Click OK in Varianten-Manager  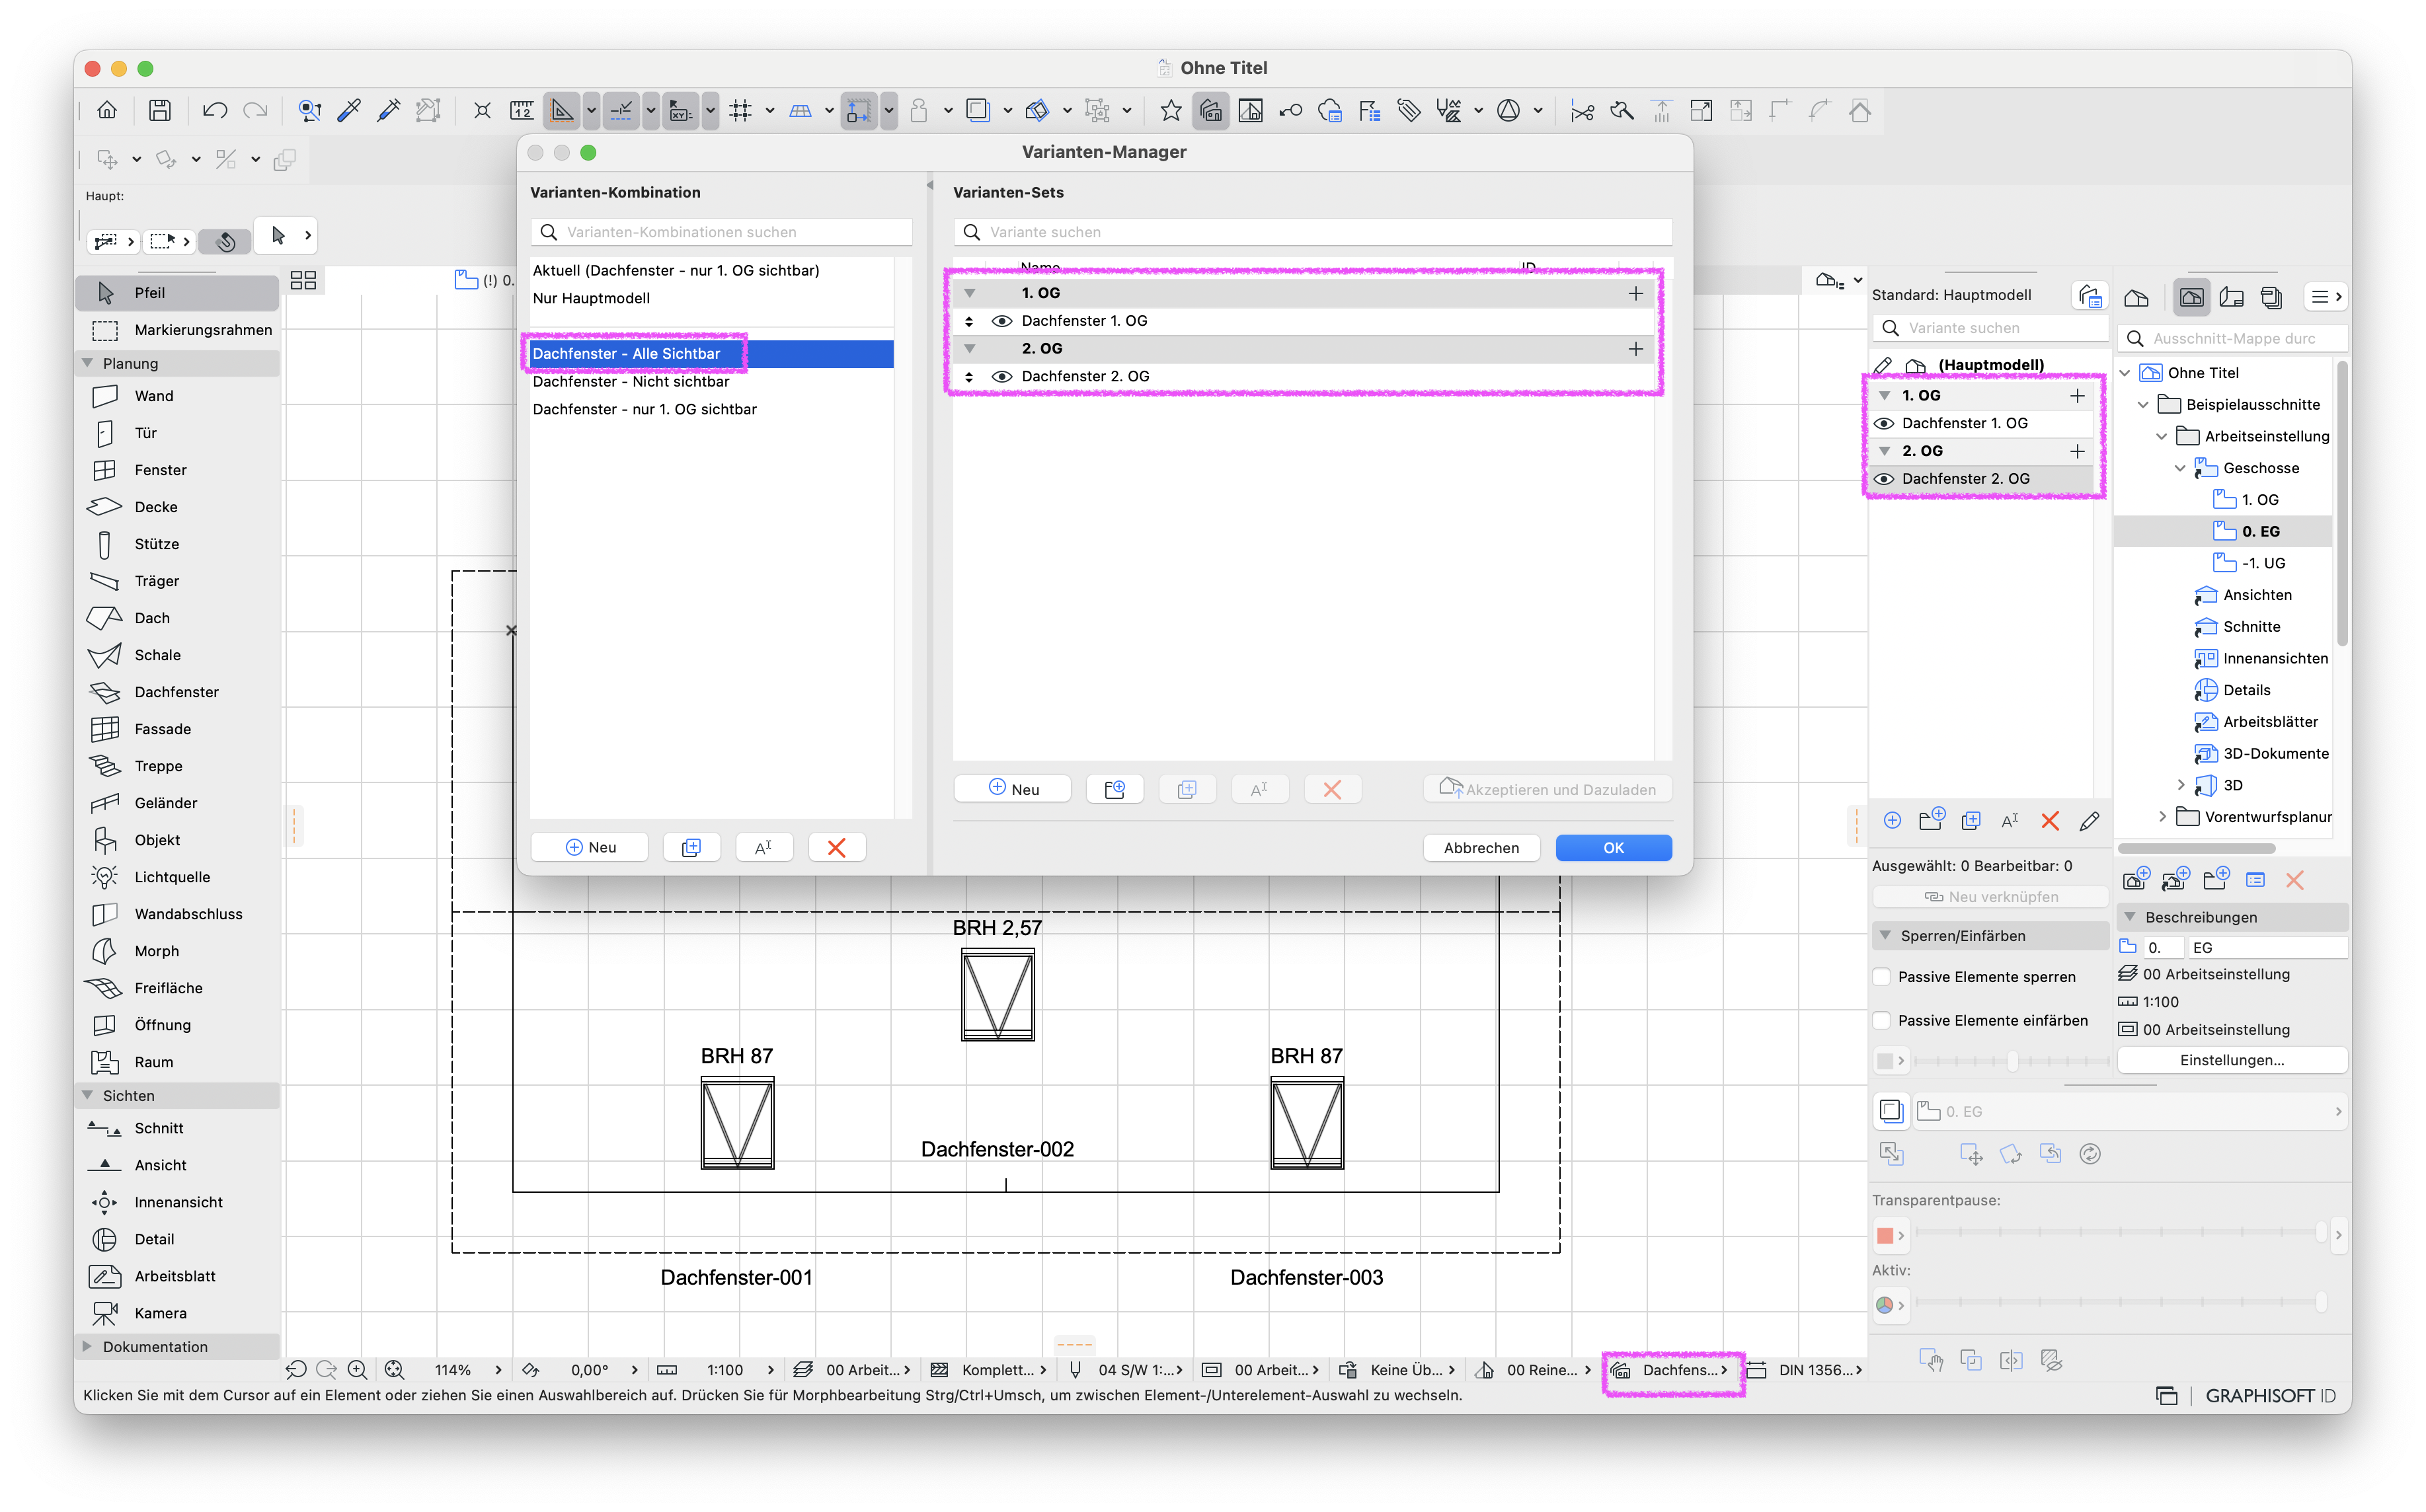[x=1613, y=848]
